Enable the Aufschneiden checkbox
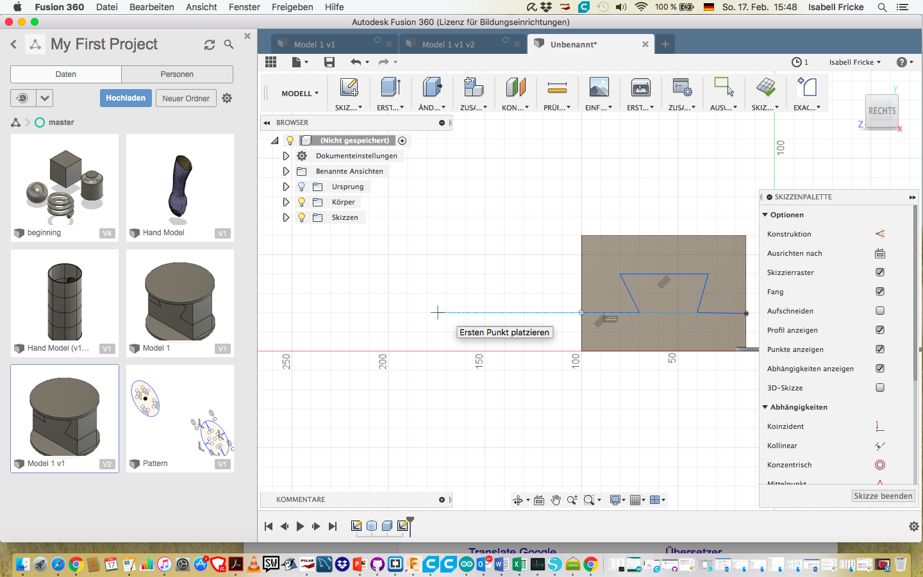The width and height of the screenshot is (923, 577). [x=880, y=311]
